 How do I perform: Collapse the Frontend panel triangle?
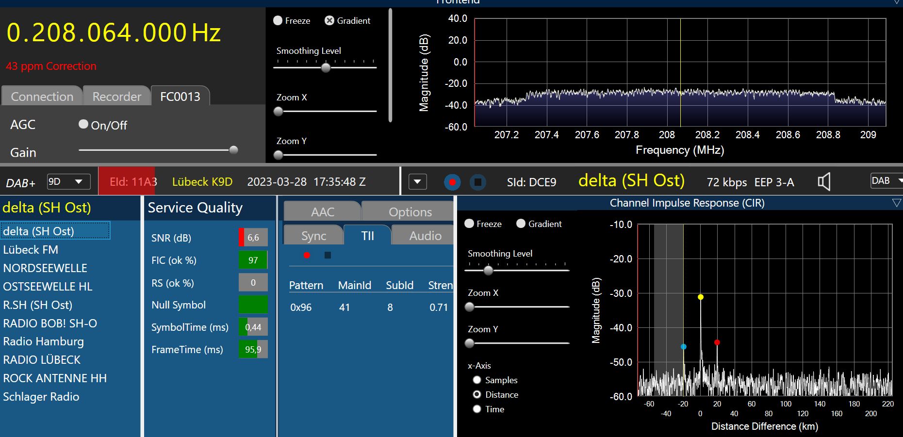[897, 2]
